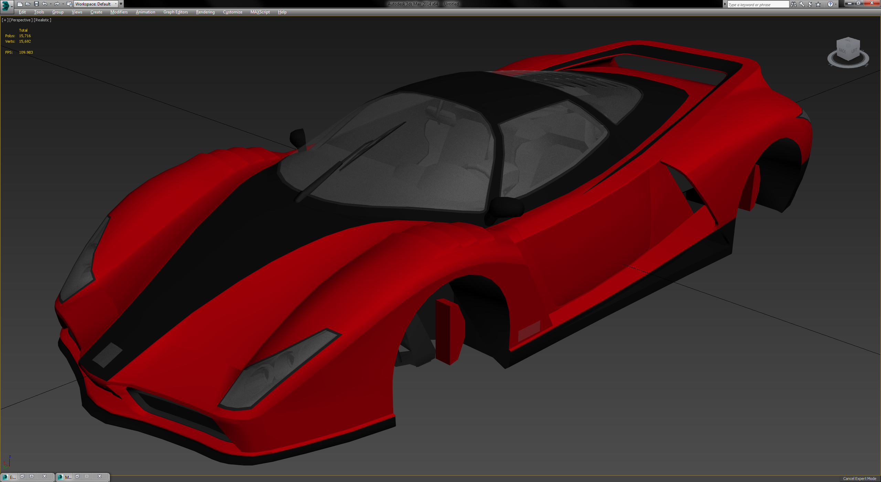Click the Favorites star icon
Screen dimensions: 881x482
coord(818,4)
